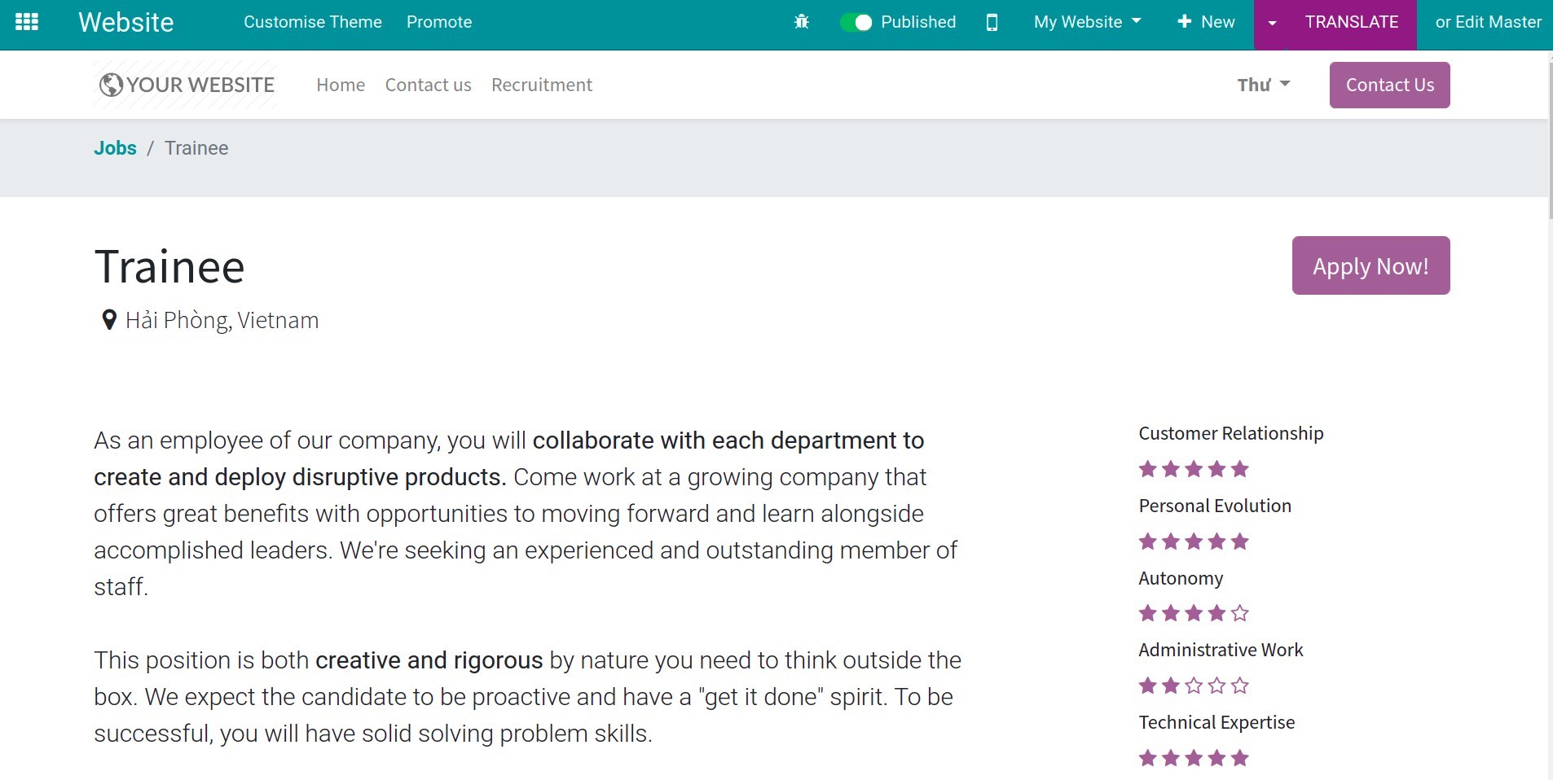
Task: Click the globe logo icon
Action: (111, 85)
